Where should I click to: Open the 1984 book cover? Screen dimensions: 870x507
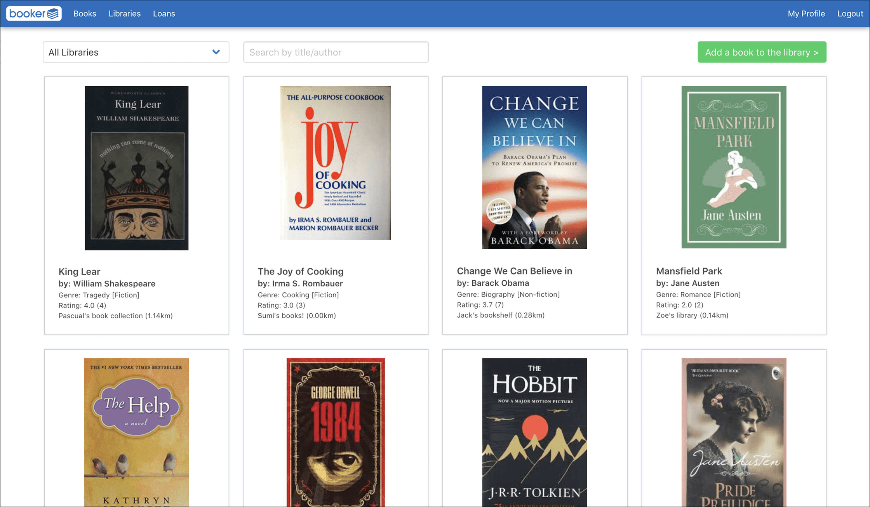click(x=336, y=432)
